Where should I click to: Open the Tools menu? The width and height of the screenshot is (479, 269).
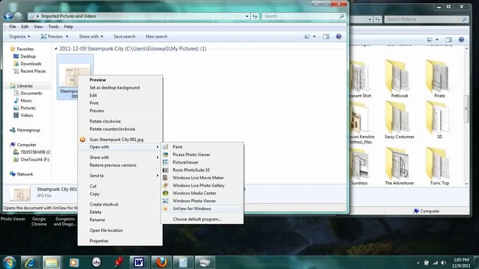53,26
